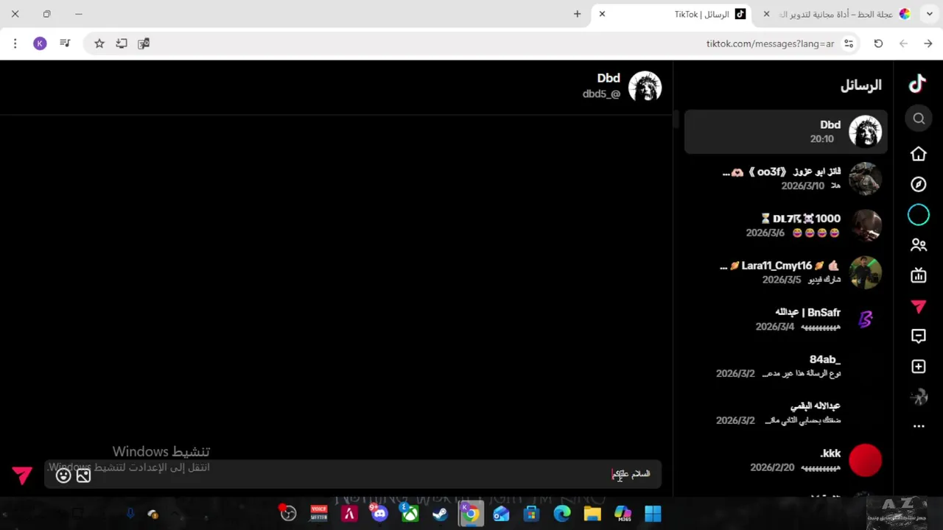
Task: Click the Upload plus icon in sidebar
Action: (x=919, y=367)
